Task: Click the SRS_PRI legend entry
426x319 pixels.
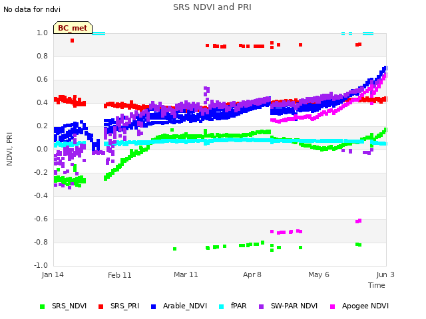Action: [118, 306]
